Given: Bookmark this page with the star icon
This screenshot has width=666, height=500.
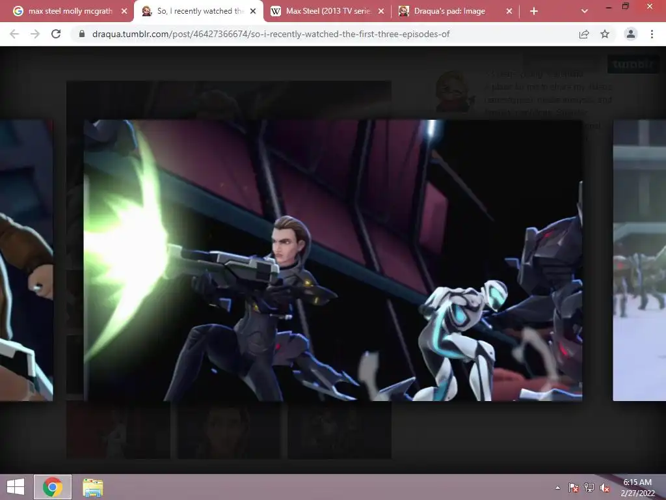Looking at the screenshot, I should pyautogui.click(x=605, y=34).
